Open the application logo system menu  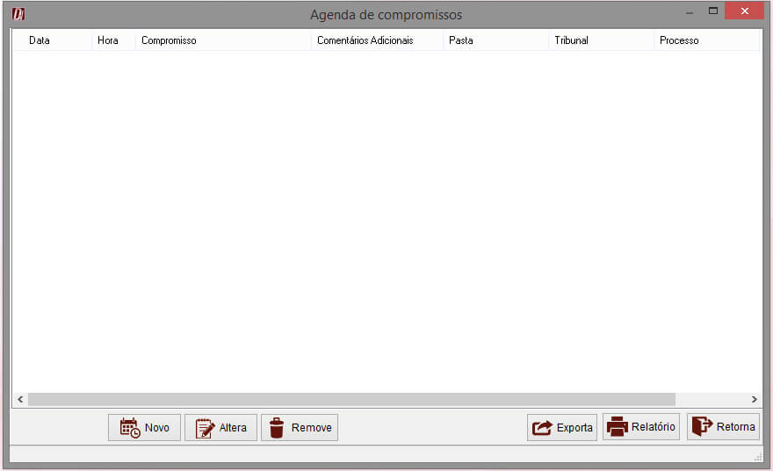[18, 14]
